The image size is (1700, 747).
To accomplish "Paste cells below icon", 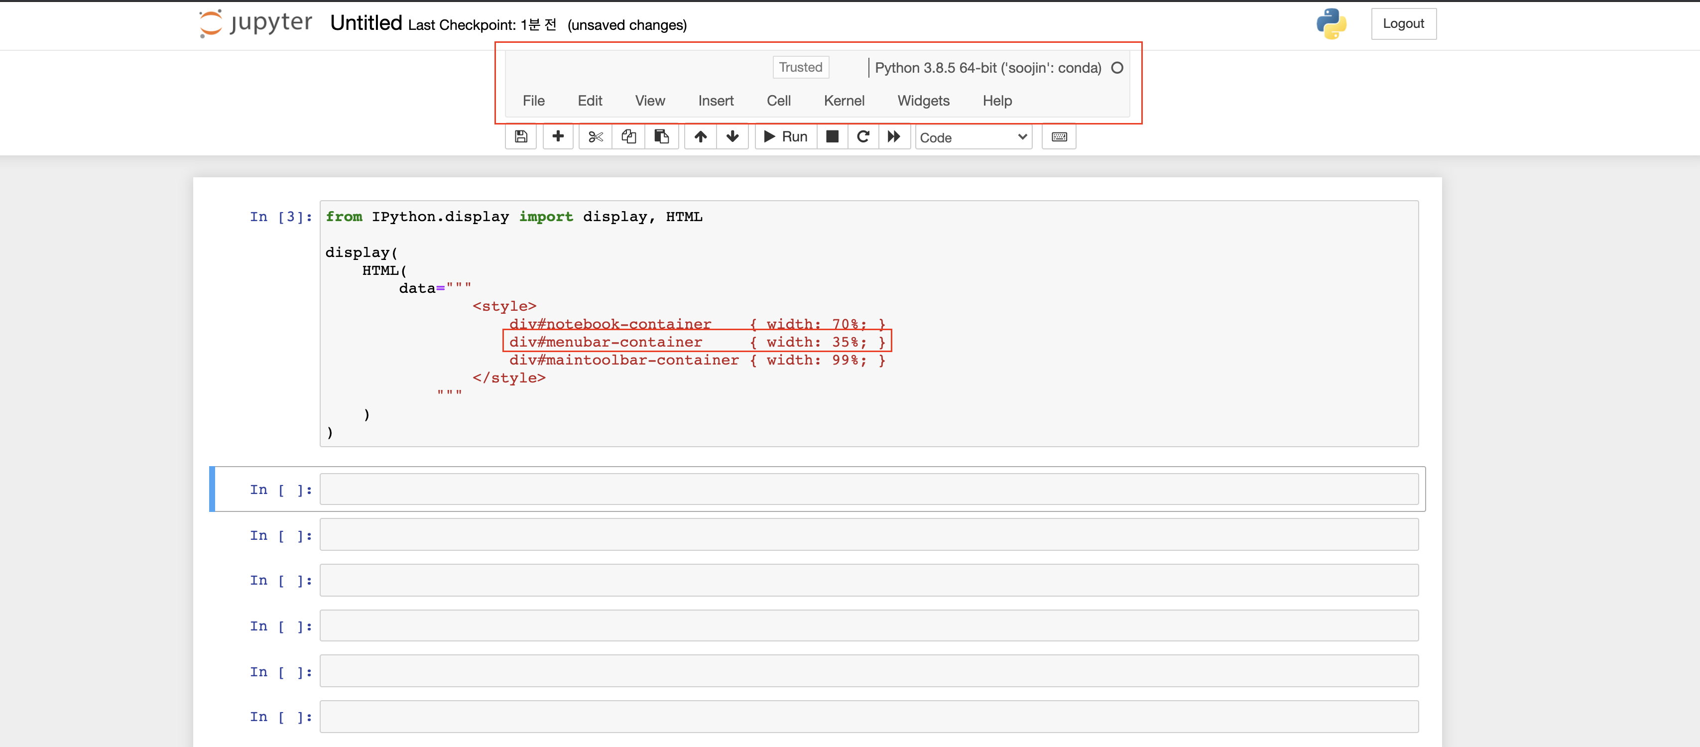I will click(661, 136).
